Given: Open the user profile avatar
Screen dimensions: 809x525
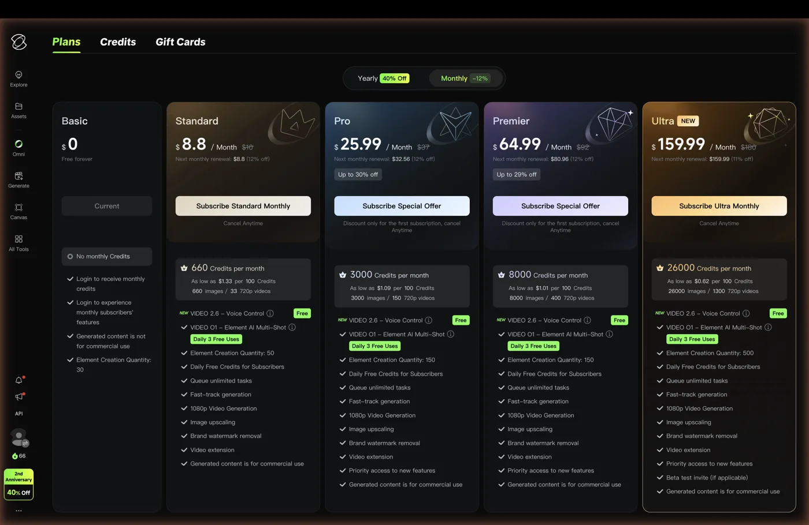Looking at the screenshot, I should tap(19, 437).
